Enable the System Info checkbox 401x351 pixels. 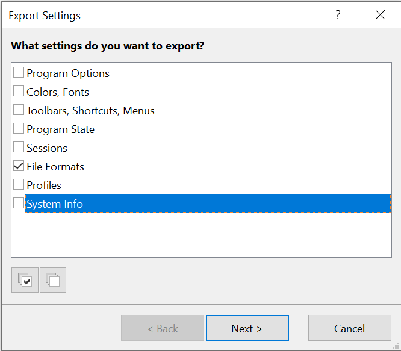tap(19, 203)
